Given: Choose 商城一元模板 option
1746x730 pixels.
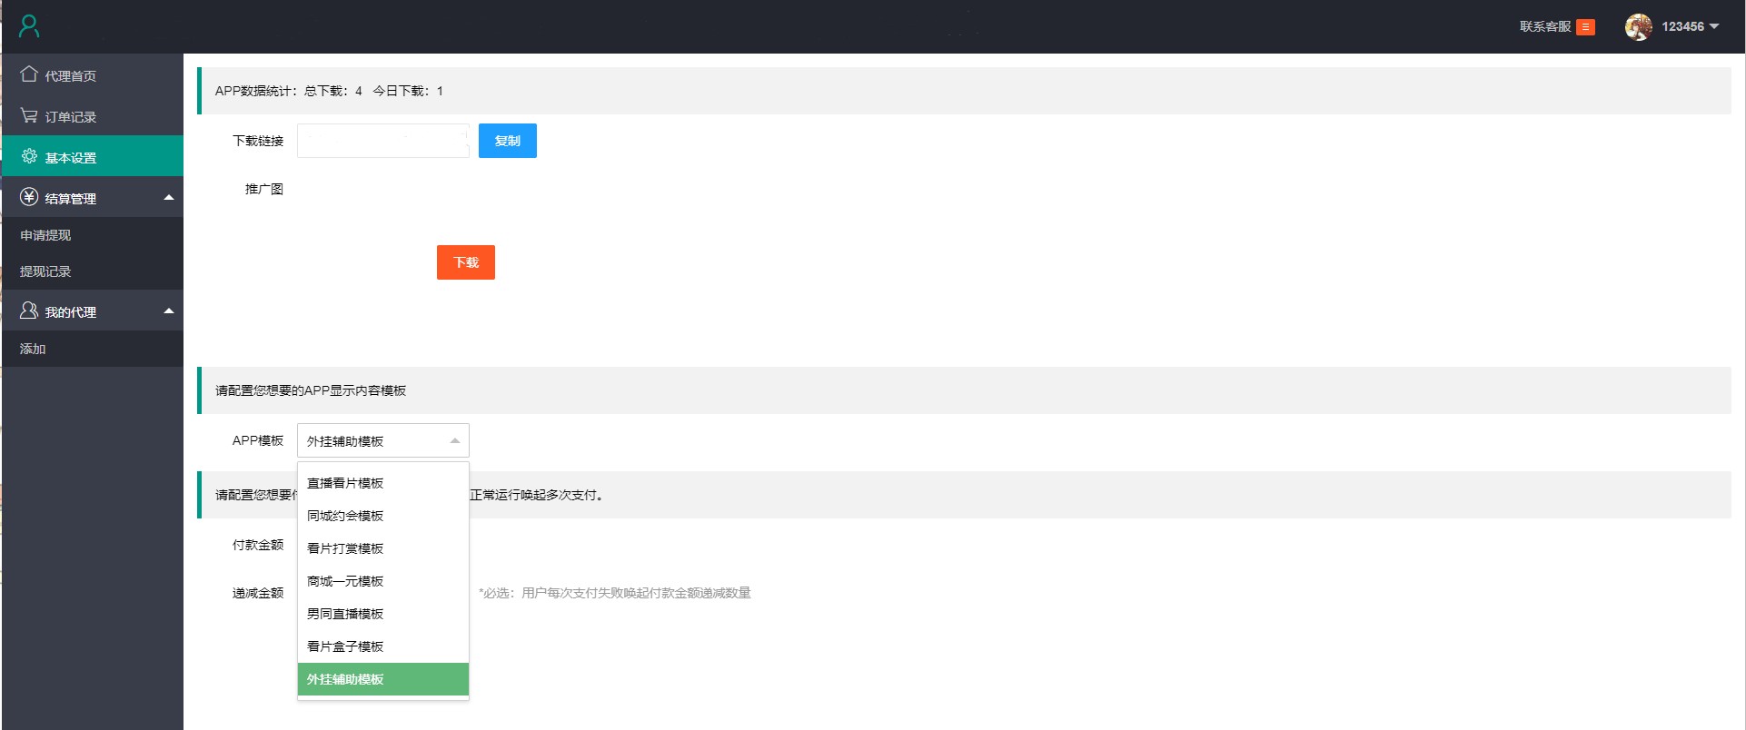Looking at the screenshot, I should click(383, 581).
